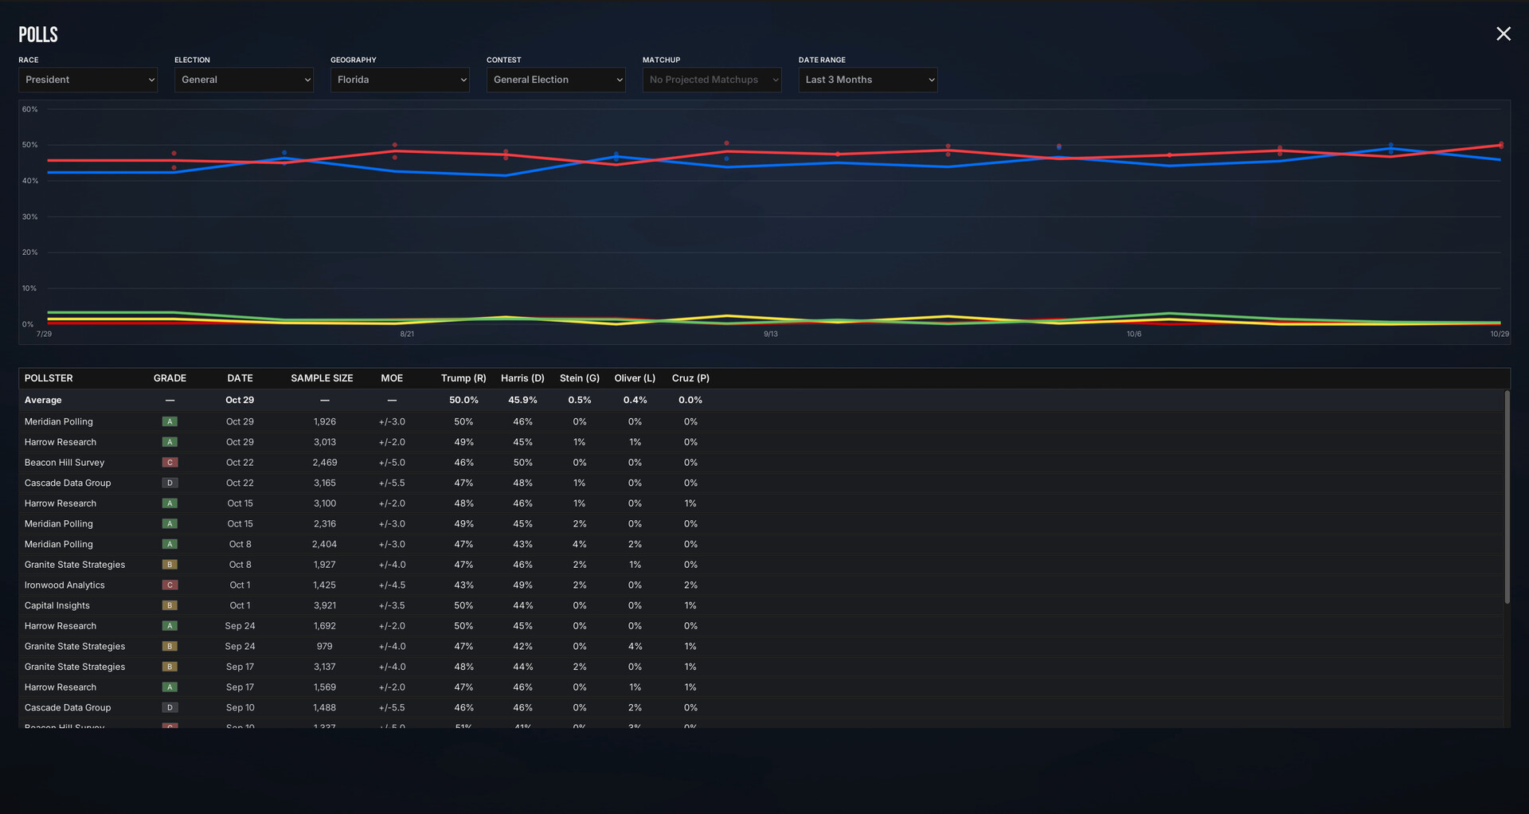Click the red data point at chart's right end
The height and width of the screenshot is (814, 1529).
click(1501, 145)
